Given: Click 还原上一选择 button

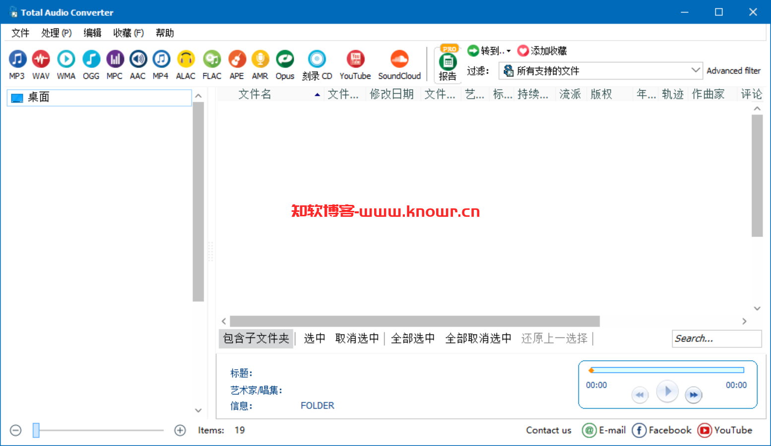Looking at the screenshot, I should (554, 338).
